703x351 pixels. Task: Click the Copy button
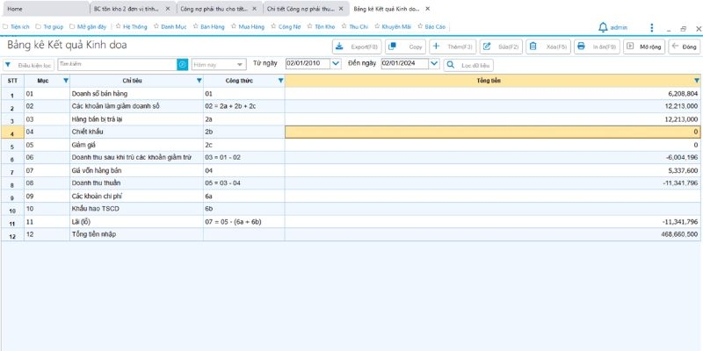pyautogui.click(x=405, y=47)
